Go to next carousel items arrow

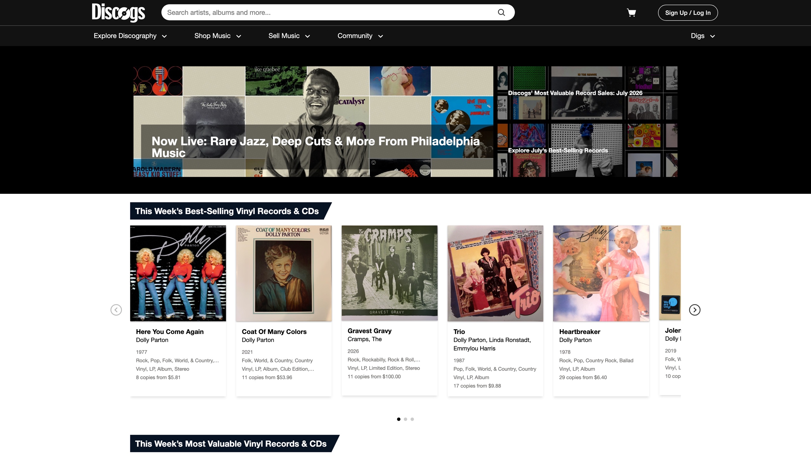coord(694,310)
